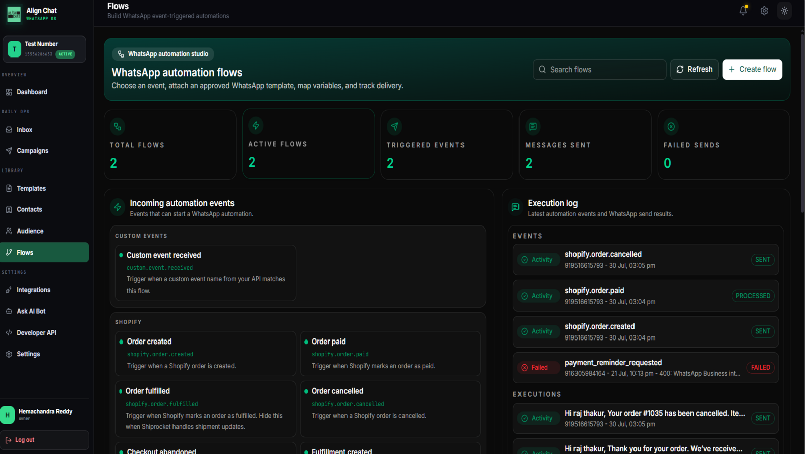Screen dimensions: 807x454
Task: Click the Failed indicator on payment reminder
Action: click(538, 368)
